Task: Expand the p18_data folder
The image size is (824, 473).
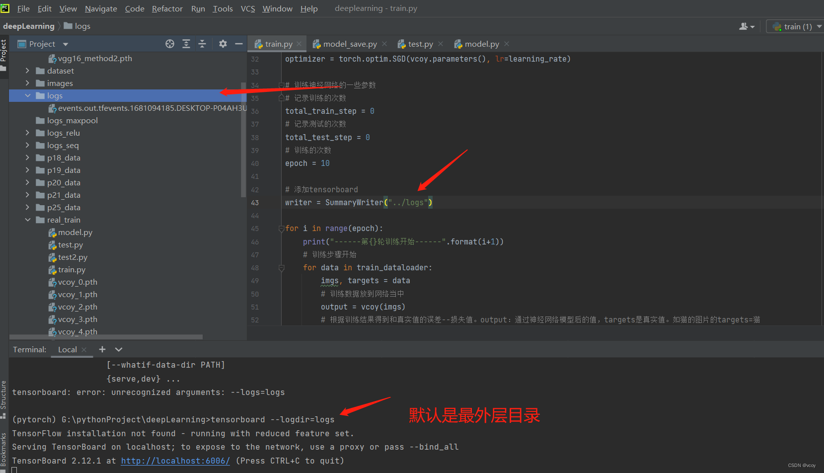Action: tap(27, 158)
